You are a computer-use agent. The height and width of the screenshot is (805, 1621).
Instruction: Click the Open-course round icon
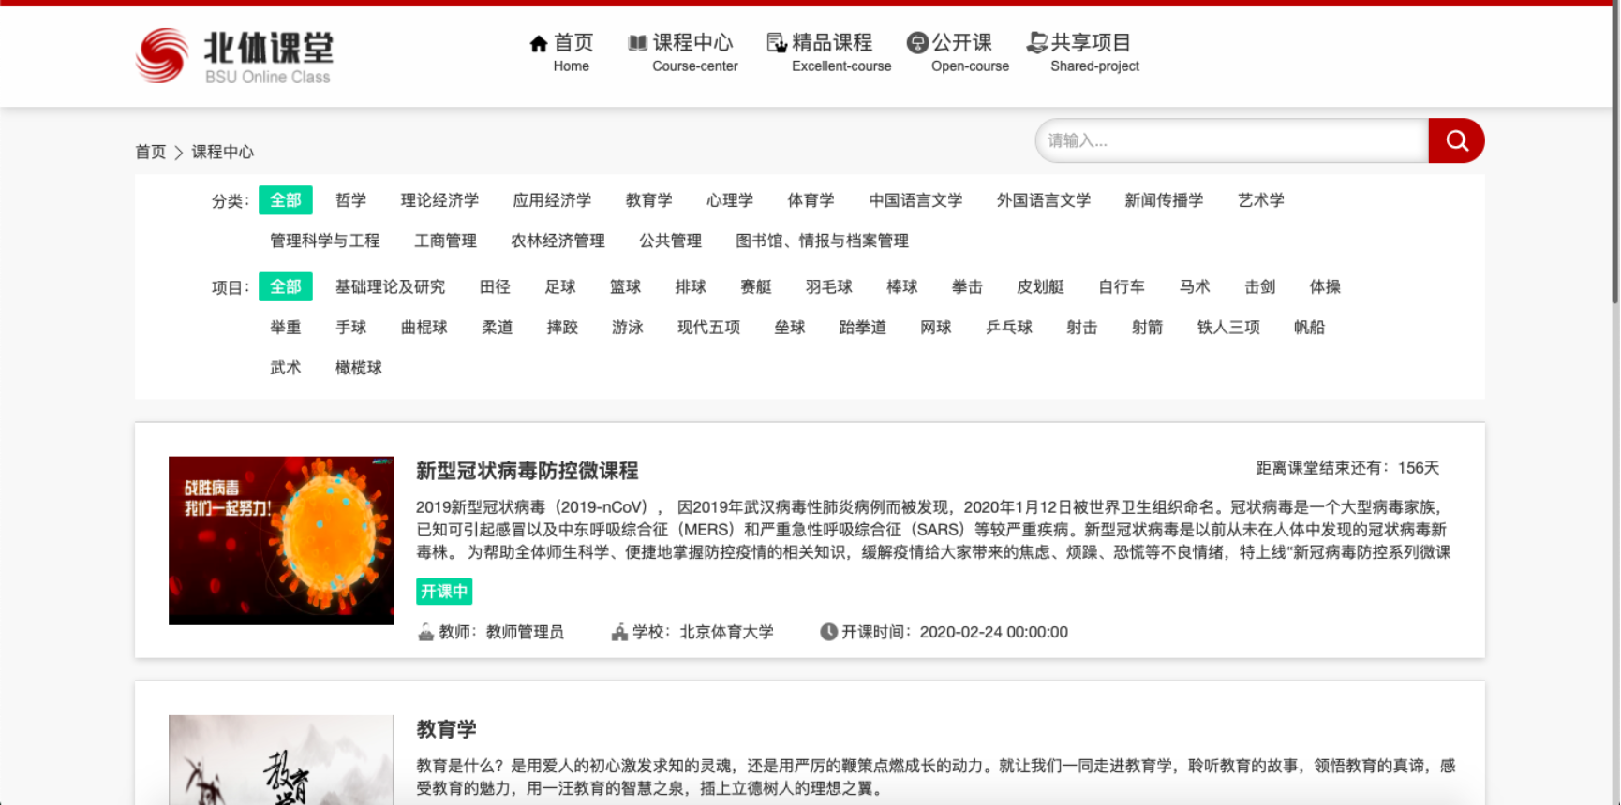coord(917,42)
